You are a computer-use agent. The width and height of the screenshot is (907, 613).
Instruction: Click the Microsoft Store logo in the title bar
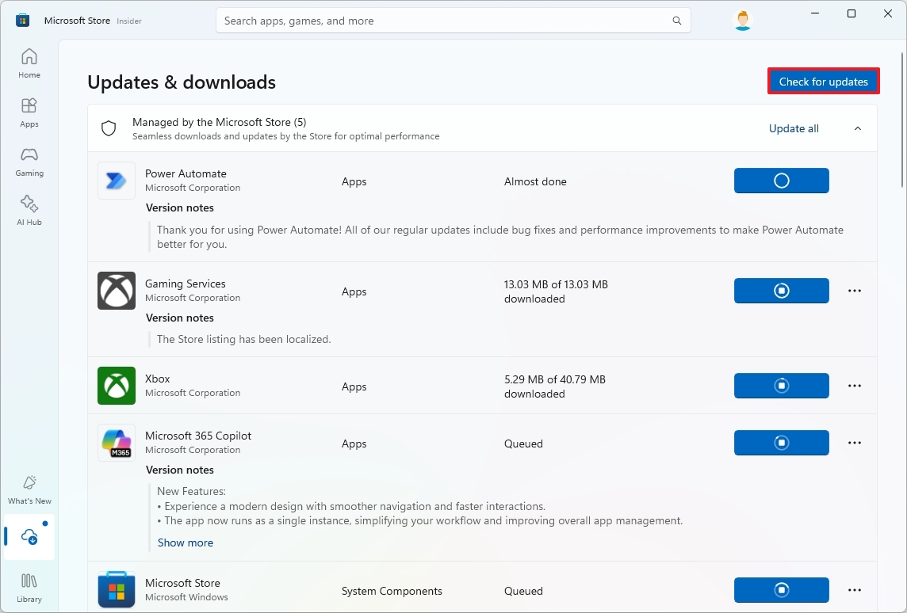(22, 19)
